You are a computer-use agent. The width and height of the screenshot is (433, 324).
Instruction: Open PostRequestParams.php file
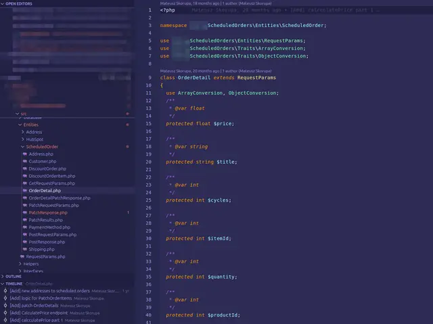click(53, 235)
